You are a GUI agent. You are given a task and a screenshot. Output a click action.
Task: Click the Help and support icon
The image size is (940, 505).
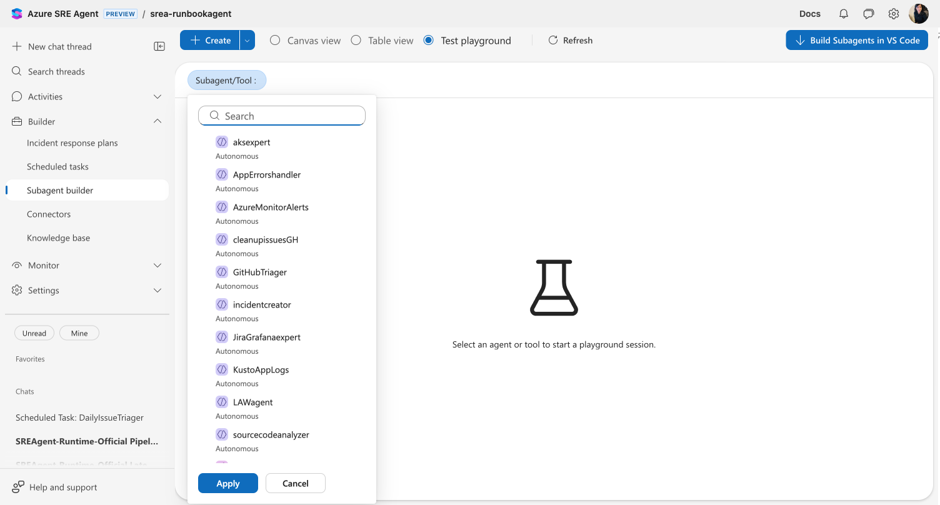click(x=18, y=487)
